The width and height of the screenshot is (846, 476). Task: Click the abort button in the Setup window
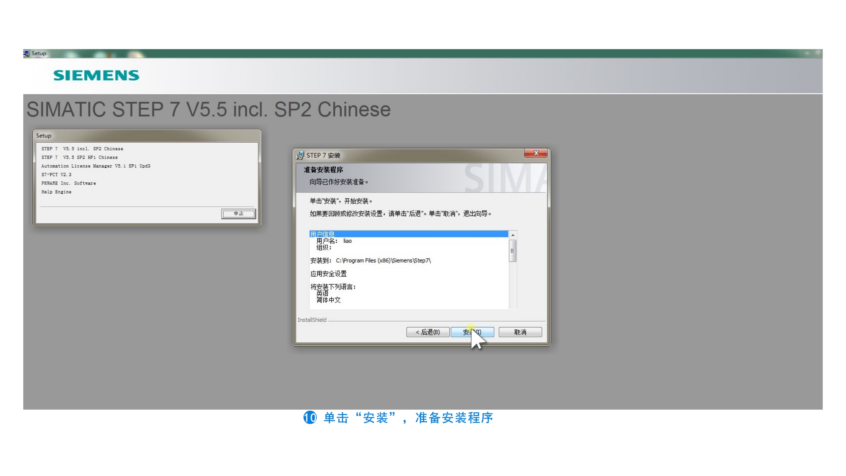[x=238, y=214]
